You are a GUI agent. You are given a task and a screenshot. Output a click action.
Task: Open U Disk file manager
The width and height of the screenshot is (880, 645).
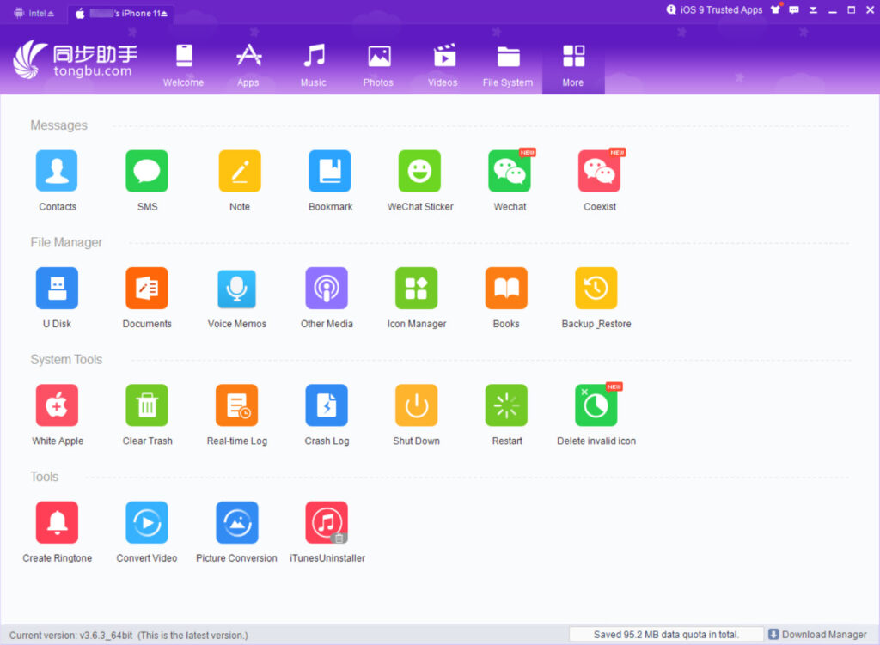[x=57, y=289]
